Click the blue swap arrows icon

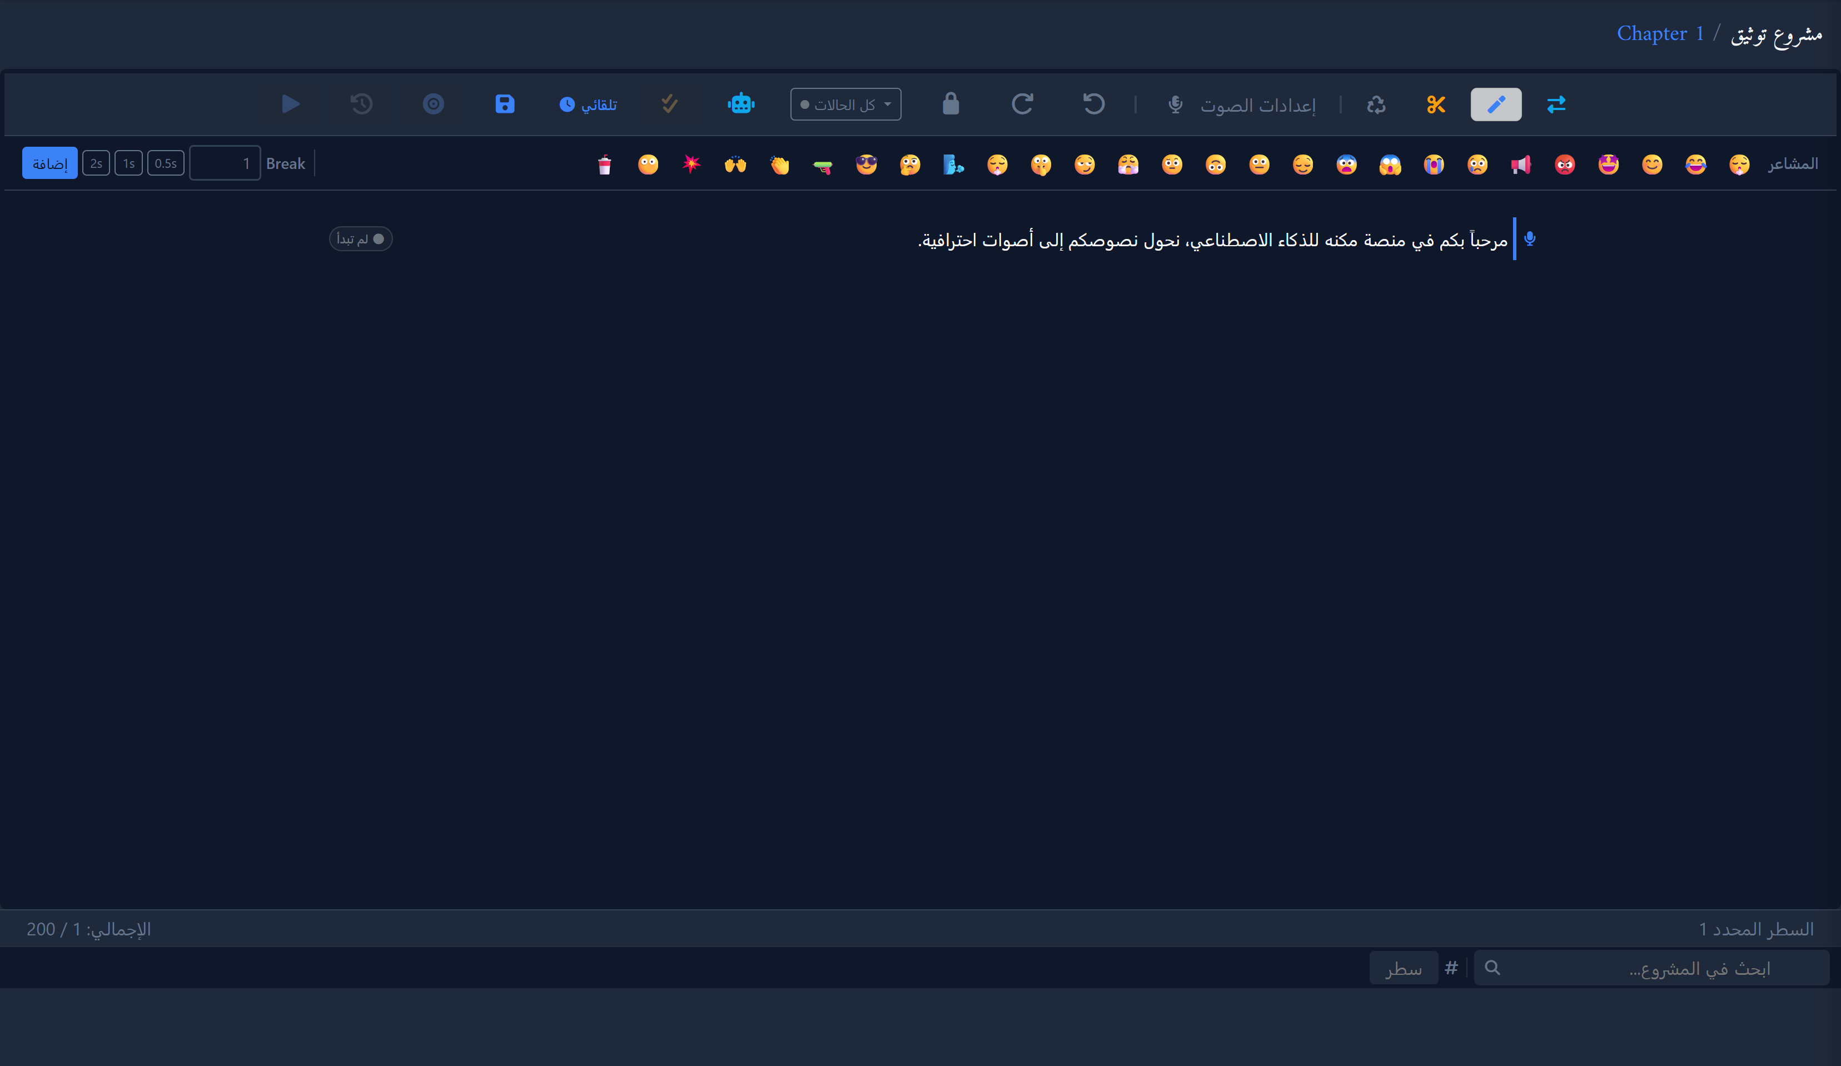tap(1556, 104)
